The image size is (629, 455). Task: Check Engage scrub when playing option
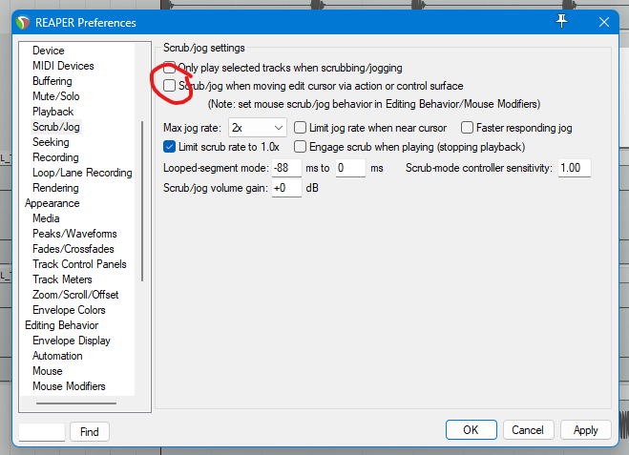click(301, 147)
